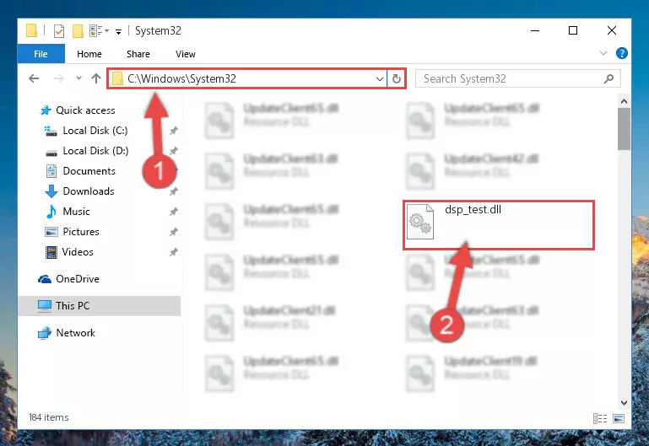Go forward with the right arrow
The height and width of the screenshot is (446, 649).
(x=59, y=78)
